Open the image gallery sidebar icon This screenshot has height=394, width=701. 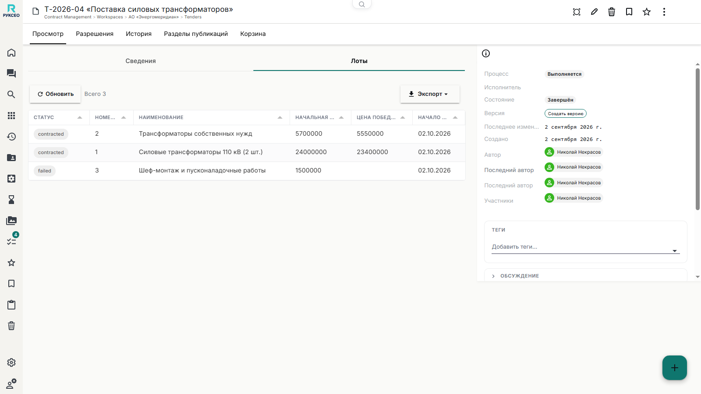coord(11,221)
